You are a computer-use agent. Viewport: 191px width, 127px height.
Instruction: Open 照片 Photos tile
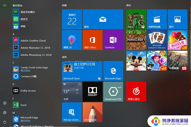pos(177,19)
